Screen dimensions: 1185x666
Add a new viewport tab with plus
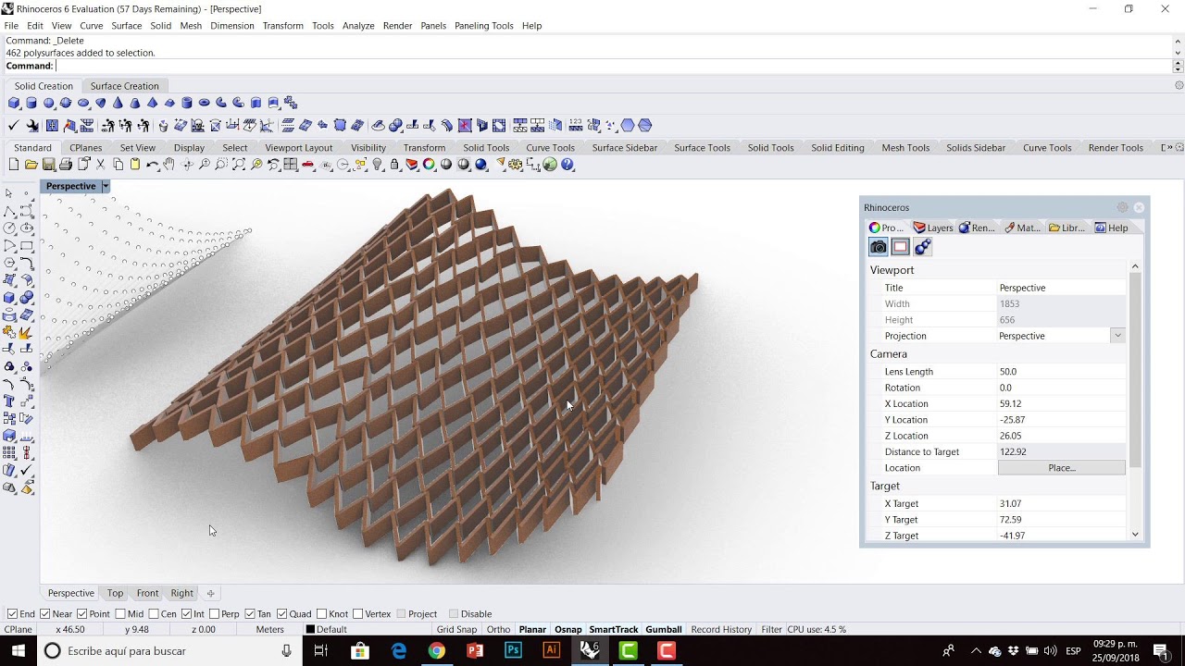point(210,593)
